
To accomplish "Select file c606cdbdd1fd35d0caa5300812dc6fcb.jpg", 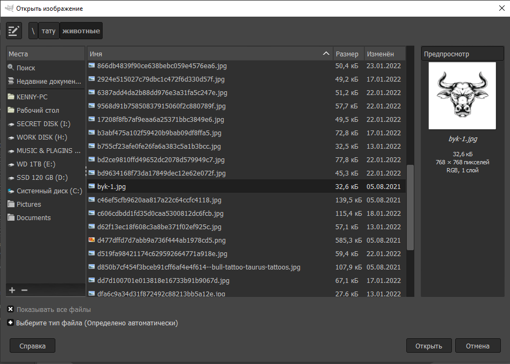I will pos(246,213).
